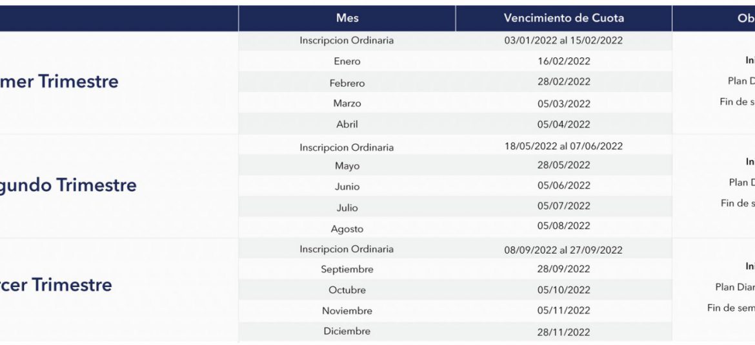Click the Octubre month cell
This screenshot has width=755, height=345.
(x=347, y=290)
